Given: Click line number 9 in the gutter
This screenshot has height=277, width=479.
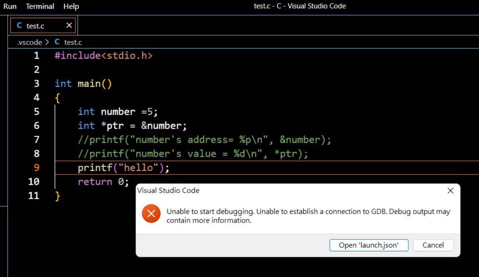Looking at the screenshot, I should point(36,167).
